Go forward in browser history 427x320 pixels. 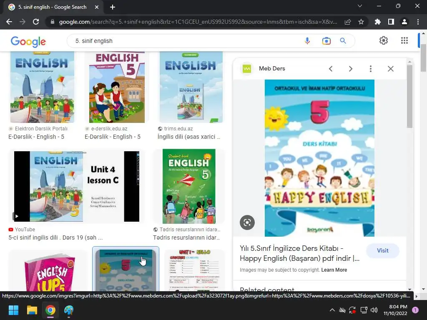point(23,22)
